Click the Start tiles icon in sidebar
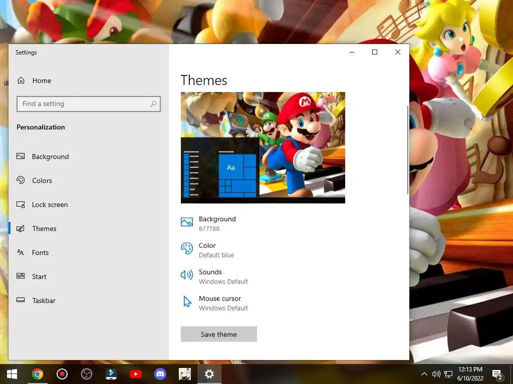 click(x=21, y=276)
